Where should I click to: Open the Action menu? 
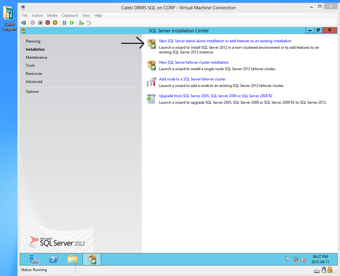(37, 16)
